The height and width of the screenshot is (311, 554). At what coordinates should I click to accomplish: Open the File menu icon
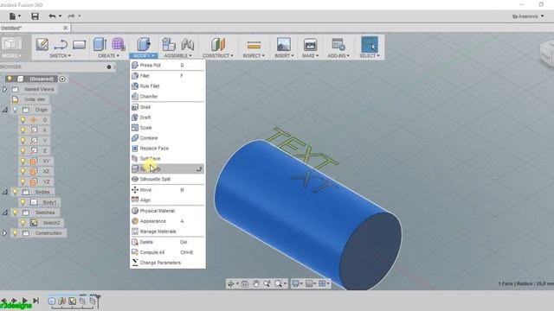point(12,16)
